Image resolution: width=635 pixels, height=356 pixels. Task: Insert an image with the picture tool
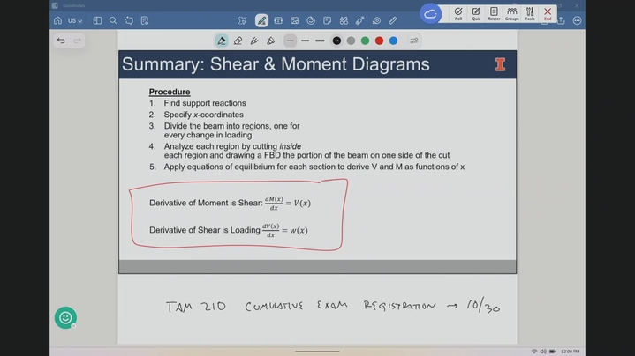294,20
